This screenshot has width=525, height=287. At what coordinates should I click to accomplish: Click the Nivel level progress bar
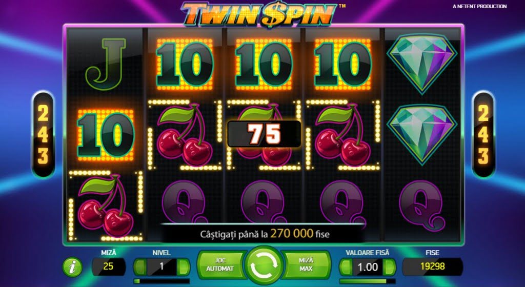coord(161,281)
